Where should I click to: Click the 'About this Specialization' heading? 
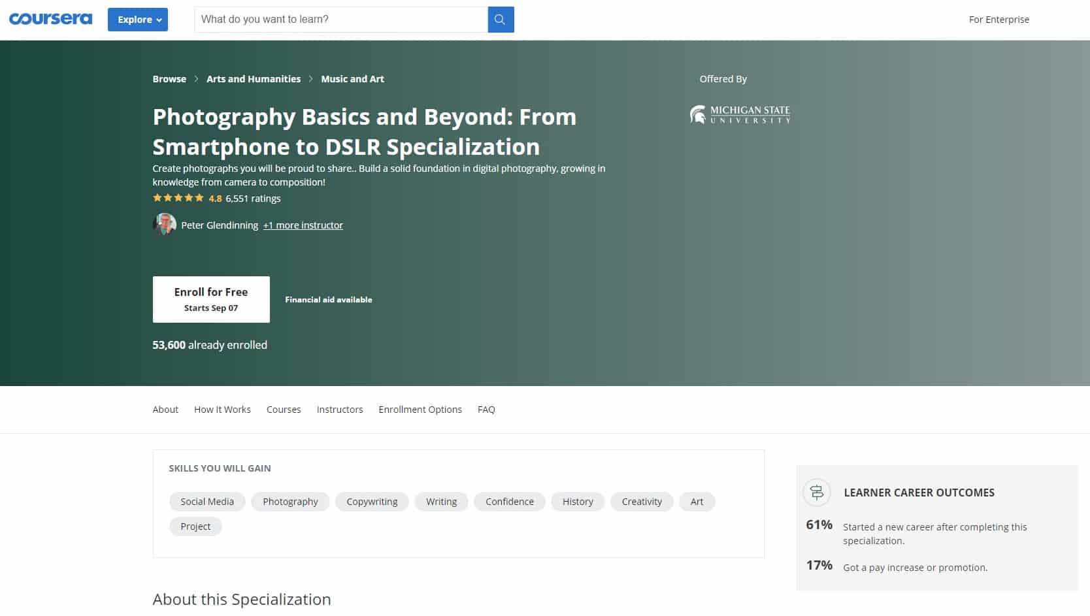tap(242, 600)
